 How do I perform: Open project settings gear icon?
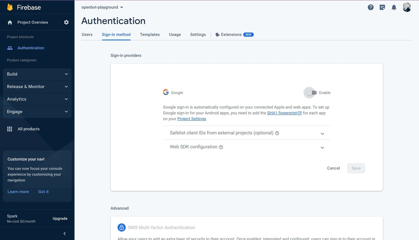pos(66,22)
